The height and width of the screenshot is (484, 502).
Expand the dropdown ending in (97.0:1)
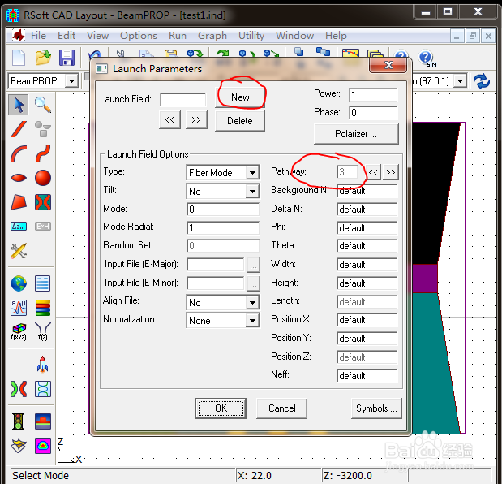tap(460, 81)
